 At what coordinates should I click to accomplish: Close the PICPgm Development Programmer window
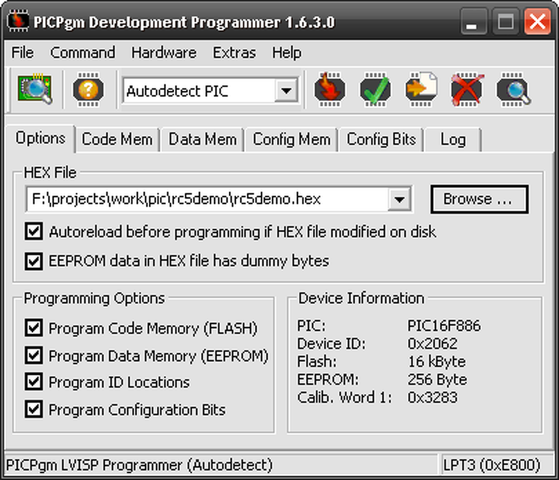(x=537, y=22)
